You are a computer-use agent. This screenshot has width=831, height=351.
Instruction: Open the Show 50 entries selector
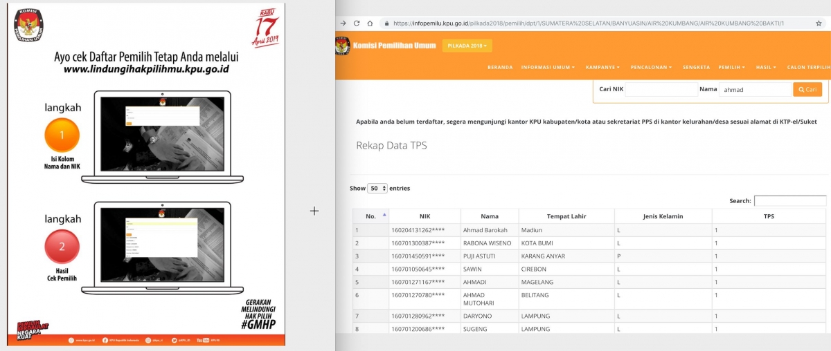tap(378, 188)
